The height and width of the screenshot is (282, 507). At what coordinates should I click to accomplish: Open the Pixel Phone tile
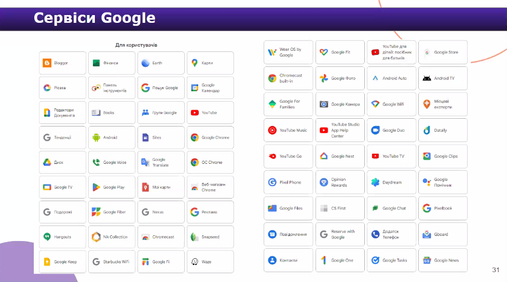tap(288, 182)
